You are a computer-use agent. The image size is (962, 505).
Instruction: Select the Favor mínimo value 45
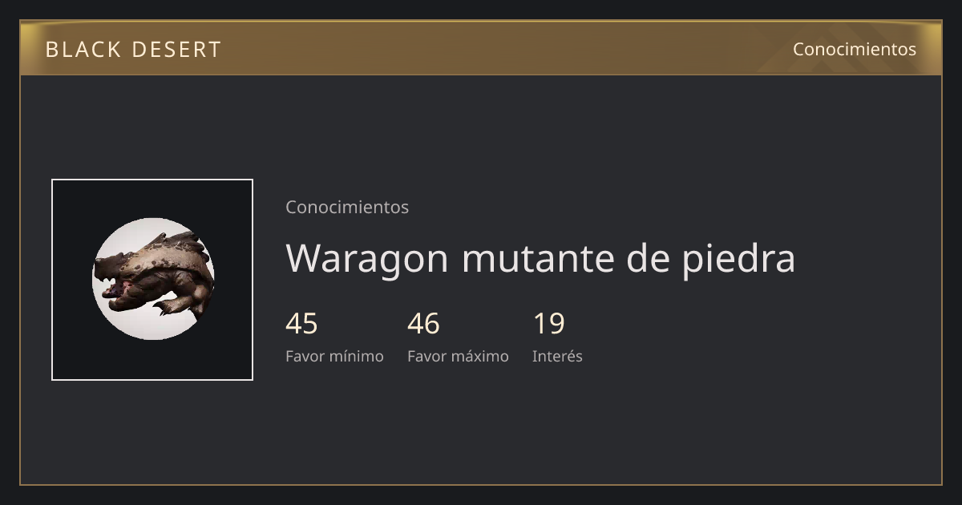pyautogui.click(x=301, y=324)
